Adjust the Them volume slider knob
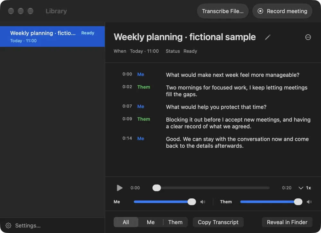Screen dimensions: 321x233 pyautogui.click(x=298, y=202)
